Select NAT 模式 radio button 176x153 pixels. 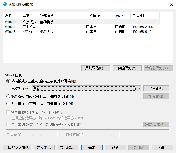pos(8,96)
